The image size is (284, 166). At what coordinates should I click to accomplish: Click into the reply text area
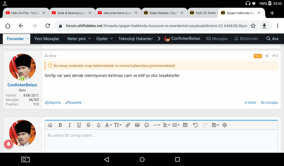coord(161,141)
